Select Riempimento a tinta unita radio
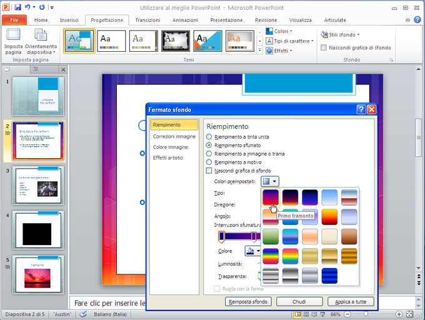Viewport: 425px width, 320px height. click(x=209, y=137)
